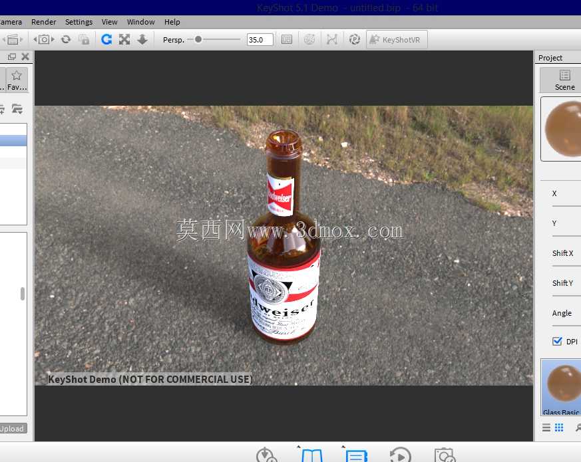This screenshot has width=581, height=462.
Task: Click the blue tumble rotate camera icon
Action: pyautogui.click(x=106, y=39)
